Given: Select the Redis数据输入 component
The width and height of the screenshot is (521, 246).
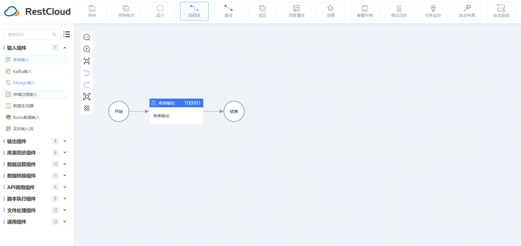Looking at the screenshot, I should [x=35, y=117].
